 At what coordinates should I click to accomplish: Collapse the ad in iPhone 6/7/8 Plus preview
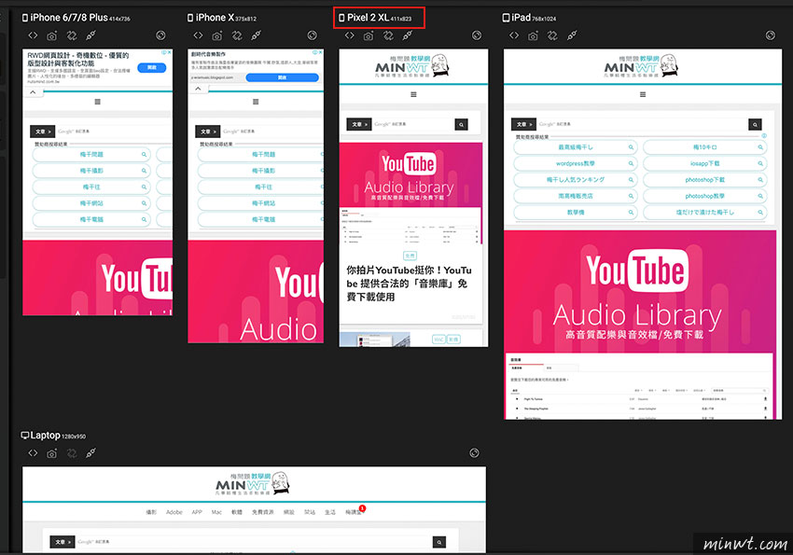click(33, 92)
